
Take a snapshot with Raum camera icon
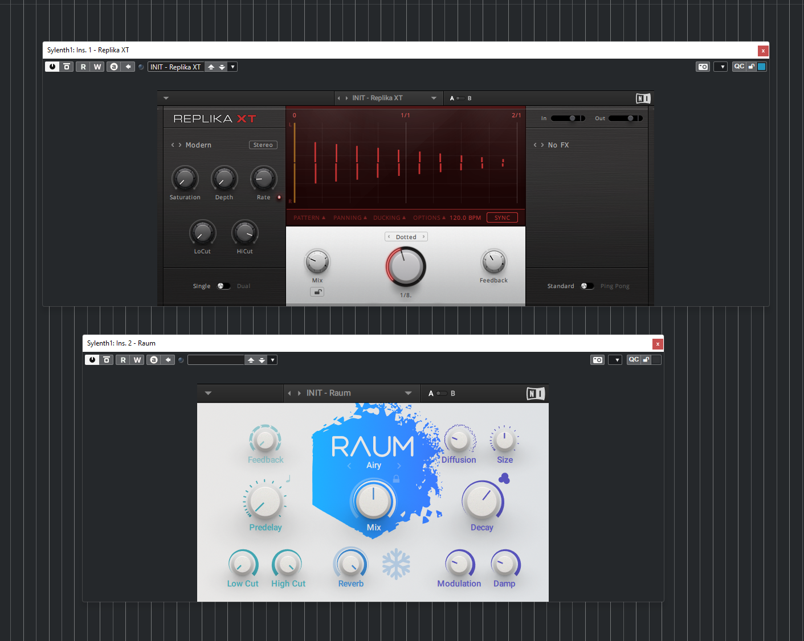[597, 360]
